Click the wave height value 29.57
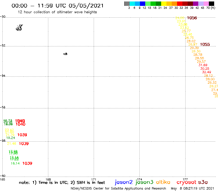Screen dimensions: 218x191 point(201,62)
